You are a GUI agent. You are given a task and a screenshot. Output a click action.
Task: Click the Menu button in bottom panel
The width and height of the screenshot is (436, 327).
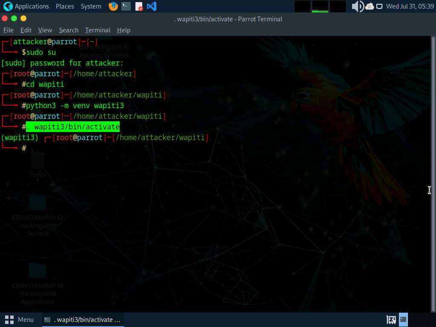coord(20,319)
